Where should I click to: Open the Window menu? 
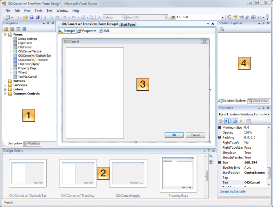click(x=62, y=11)
